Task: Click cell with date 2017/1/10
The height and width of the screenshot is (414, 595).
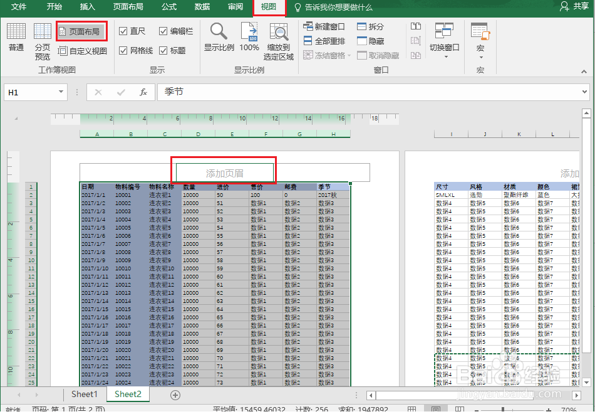Action: click(96, 268)
